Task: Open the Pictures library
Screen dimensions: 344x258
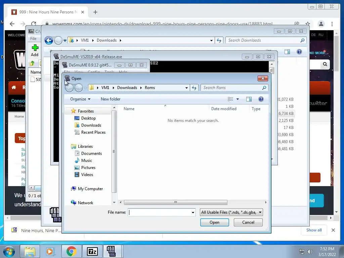Action: click(x=88, y=167)
